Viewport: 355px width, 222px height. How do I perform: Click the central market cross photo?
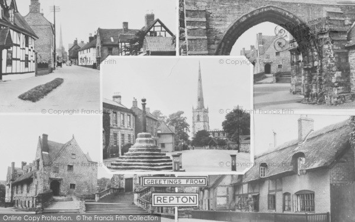click(x=176, y=115)
